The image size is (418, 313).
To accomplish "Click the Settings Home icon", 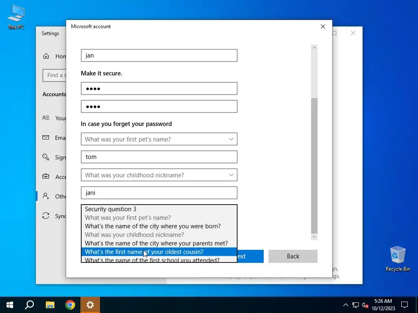I will [x=46, y=56].
